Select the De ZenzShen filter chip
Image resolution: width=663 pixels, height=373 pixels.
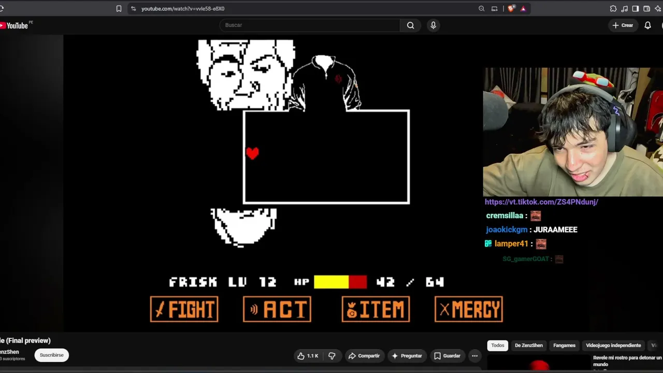click(529, 346)
